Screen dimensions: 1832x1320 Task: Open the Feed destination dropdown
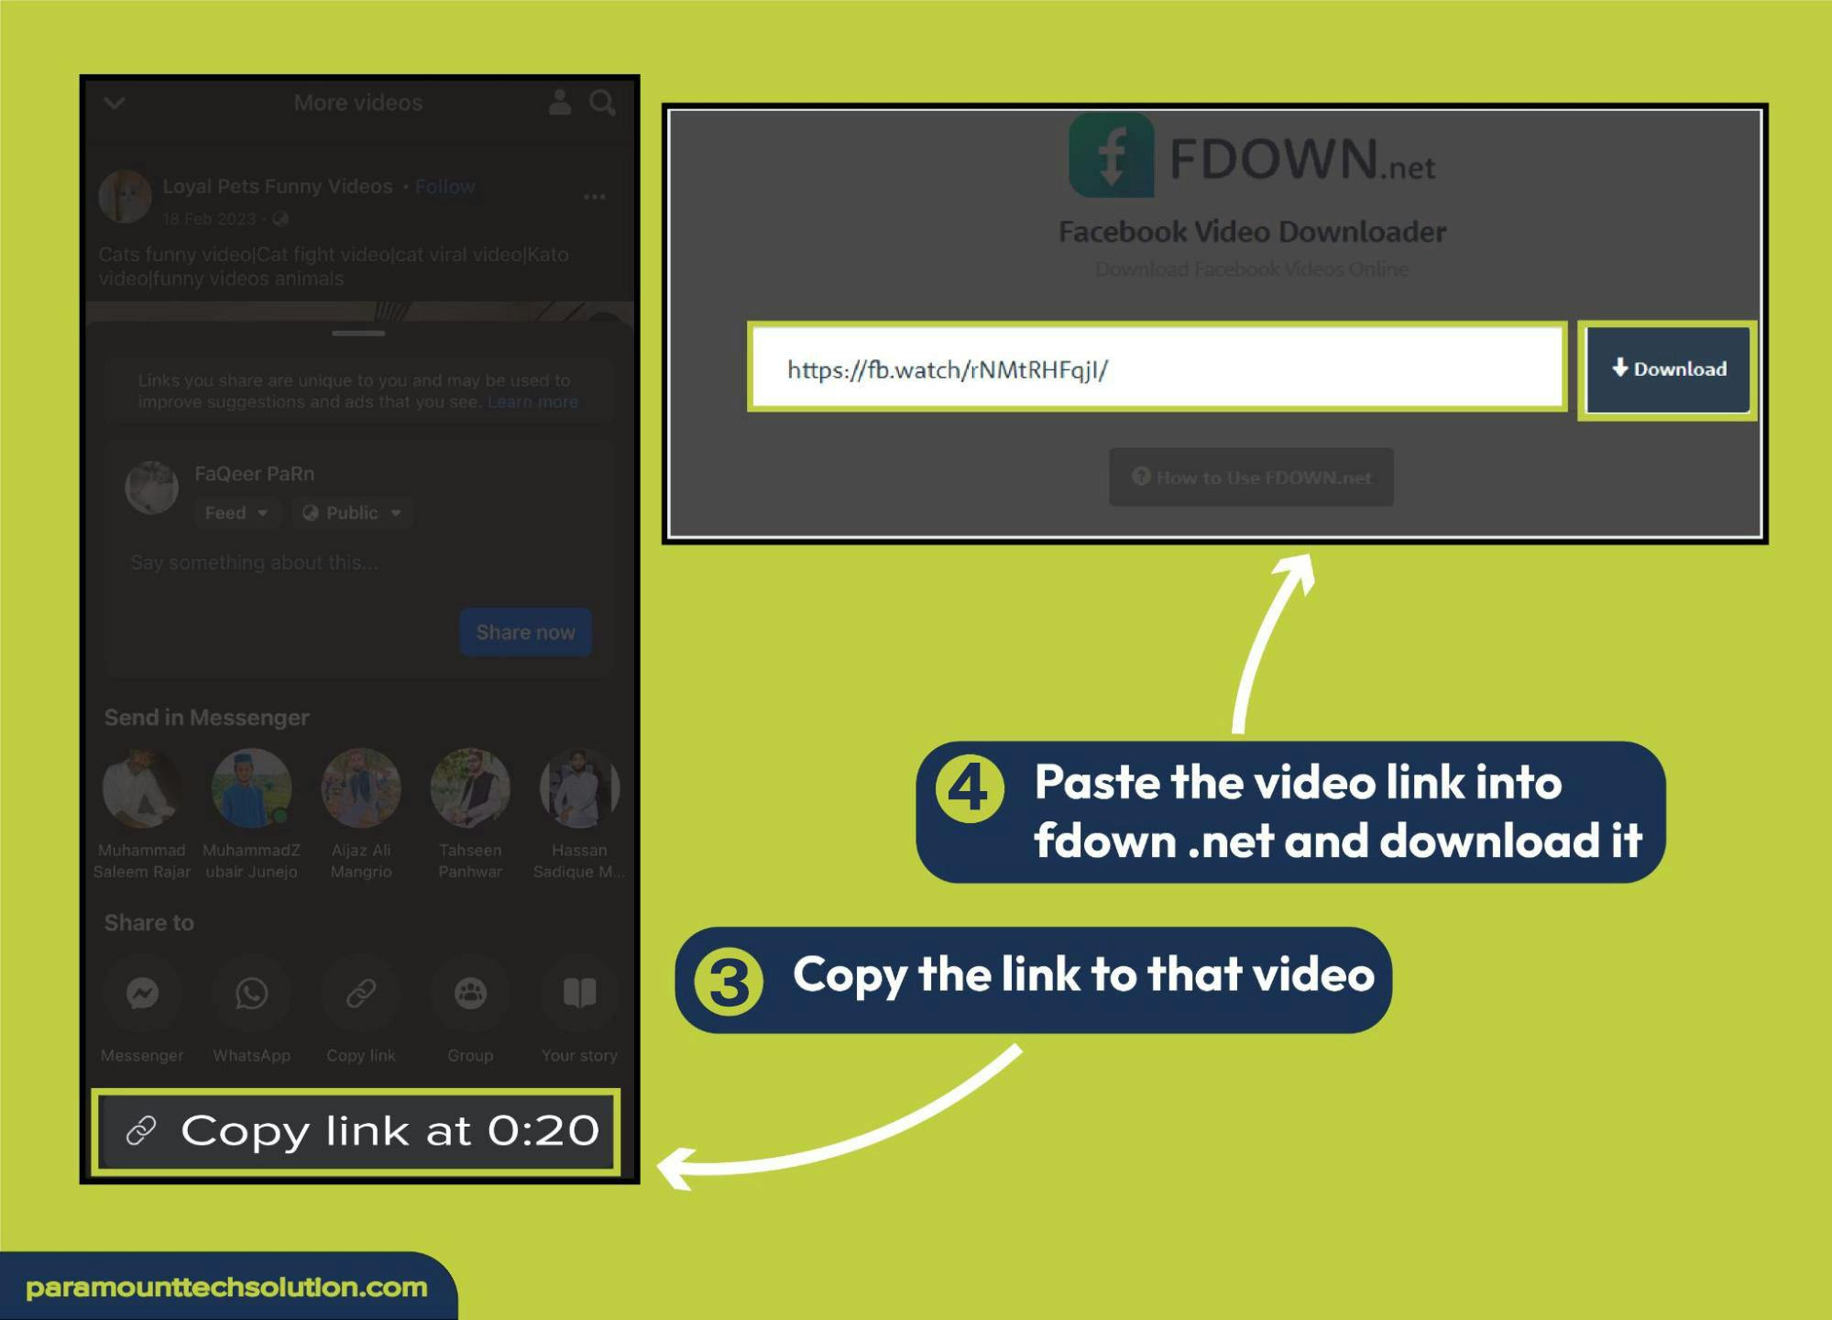tap(236, 512)
